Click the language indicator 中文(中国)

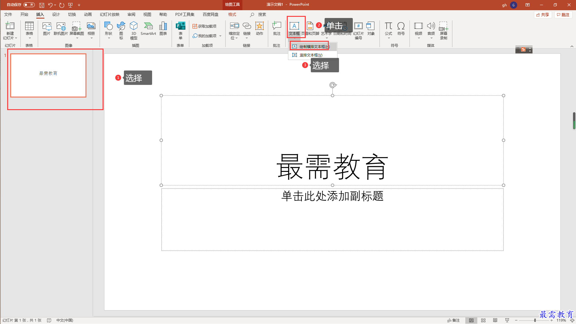[65, 320]
